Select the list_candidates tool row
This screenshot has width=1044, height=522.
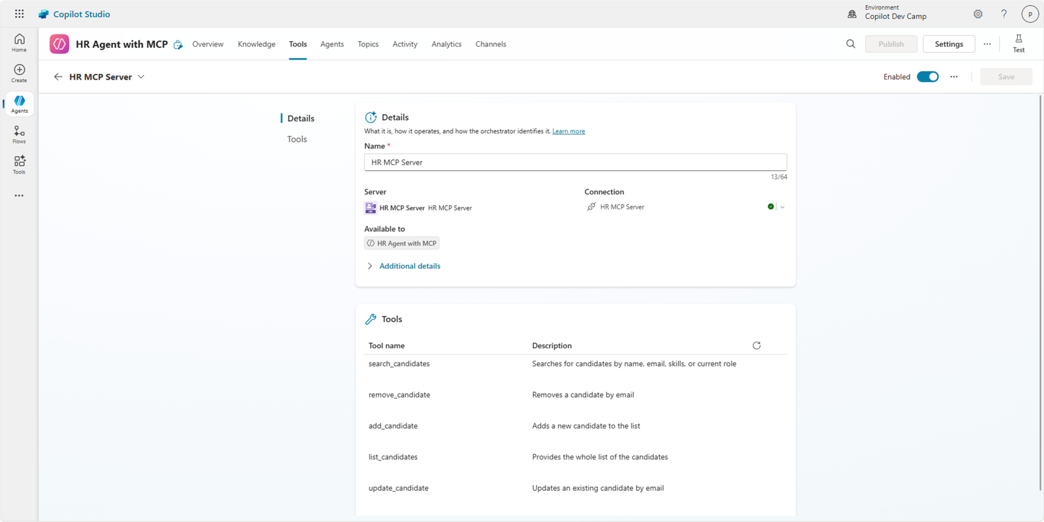(576, 457)
